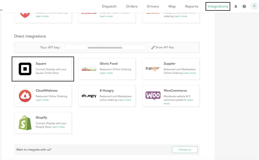Click "Connect Shipday with your Square Online Store"
This screenshot has width=259, height=160.
51,71
